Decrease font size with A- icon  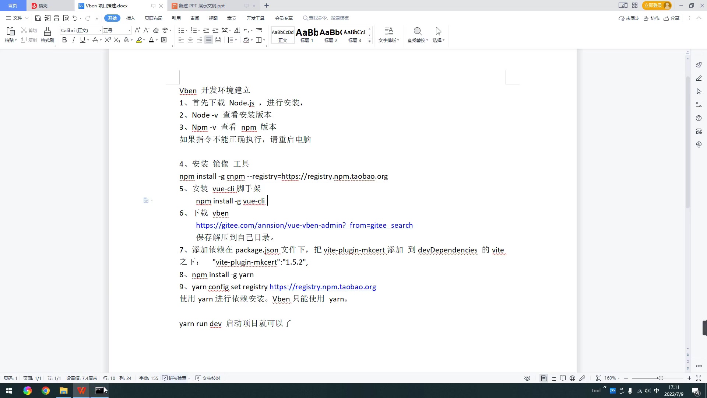click(x=146, y=30)
